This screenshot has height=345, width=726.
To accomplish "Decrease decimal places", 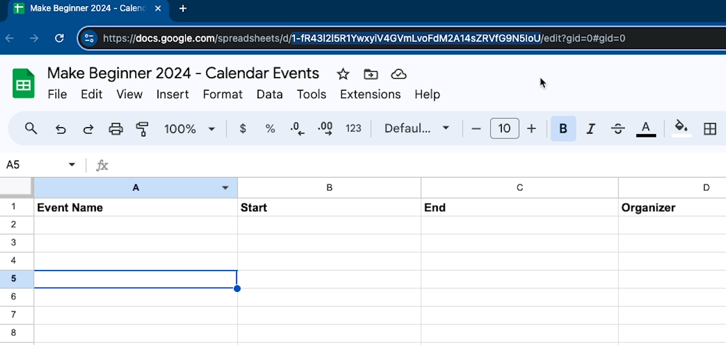I will [x=297, y=129].
